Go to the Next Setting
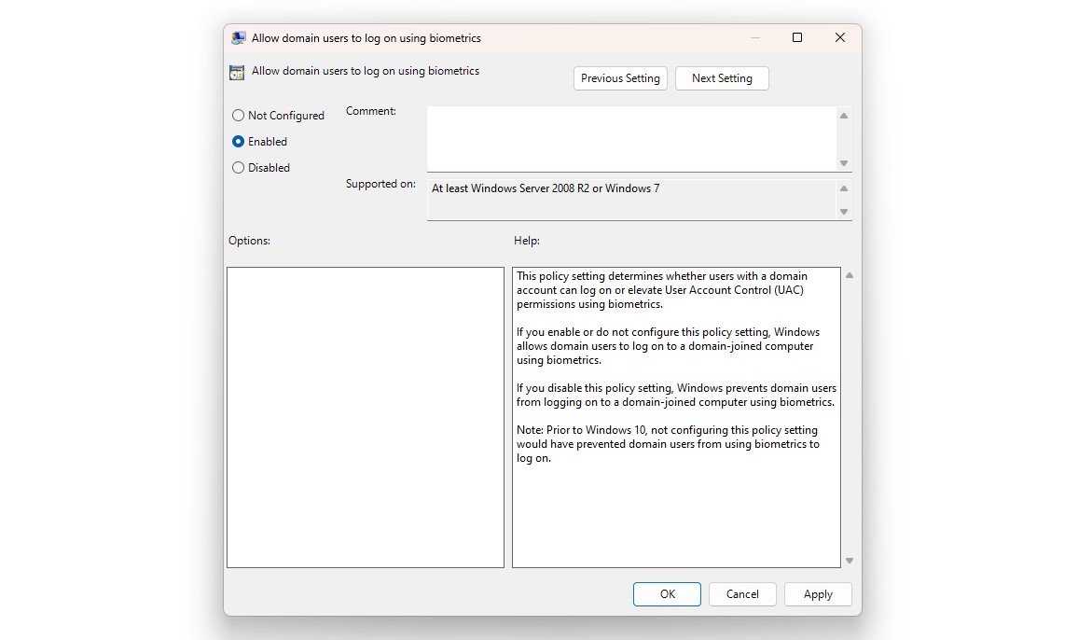The height and width of the screenshot is (640, 1092). [x=722, y=78]
